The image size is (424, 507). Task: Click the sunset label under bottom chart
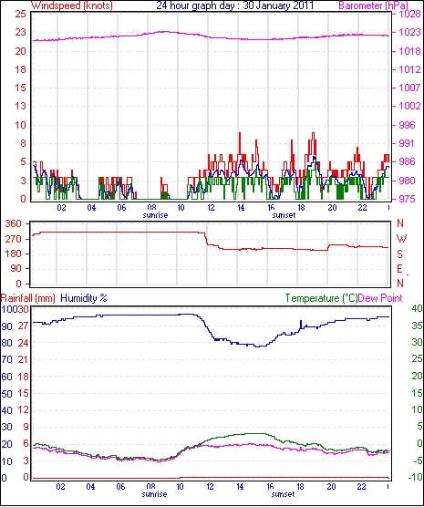click(283, 494)
